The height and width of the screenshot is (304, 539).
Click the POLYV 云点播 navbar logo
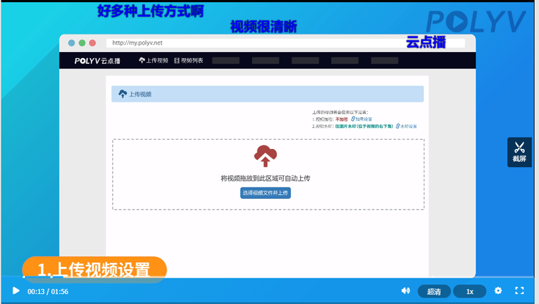tap(98, 61)
